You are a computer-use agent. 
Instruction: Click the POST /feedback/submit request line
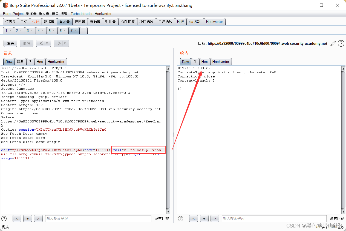(34, 68)
